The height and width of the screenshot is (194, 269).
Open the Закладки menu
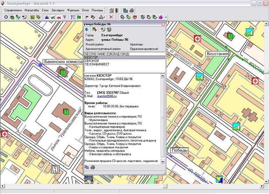pyautogui.click(x=58, y=10)
